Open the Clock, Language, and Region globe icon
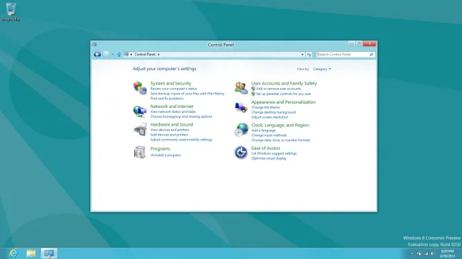This screenshot has height=259, width=462. (x=242, y=130)
